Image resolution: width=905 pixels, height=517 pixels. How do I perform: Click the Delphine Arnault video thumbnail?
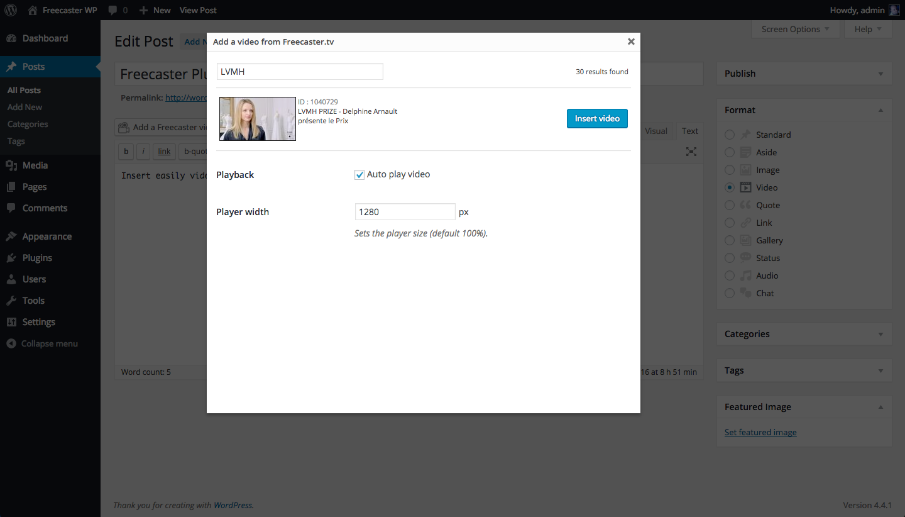[258, 119]
